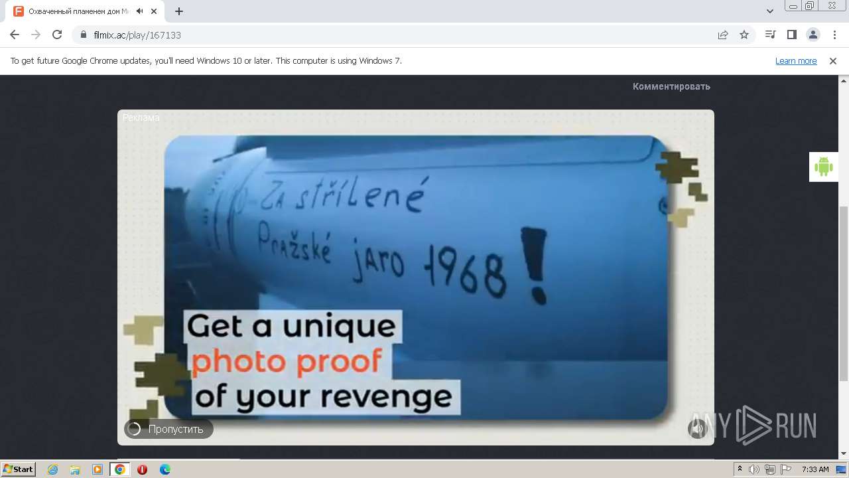Close the filmix tab
The width and height of the screenshot is (849, 478).
coord(155,11)
